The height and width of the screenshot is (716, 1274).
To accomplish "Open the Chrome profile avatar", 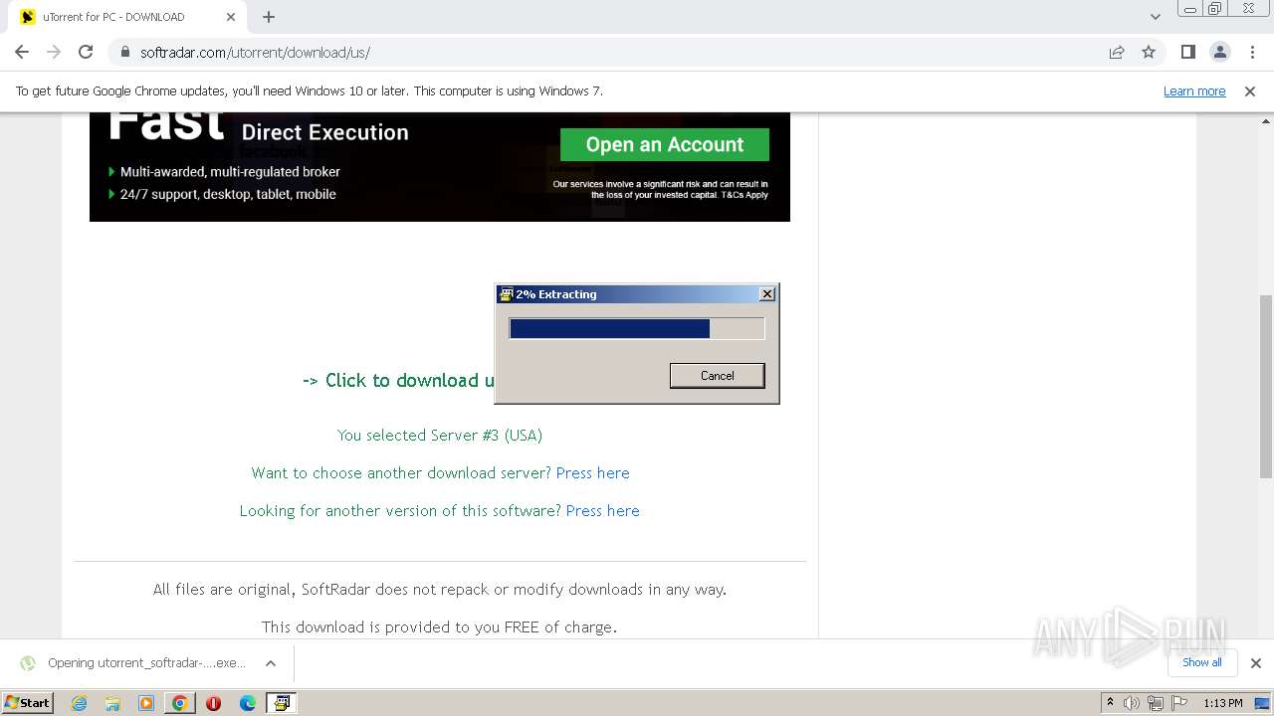I will pyautogui.click(x=1219, y=52).
